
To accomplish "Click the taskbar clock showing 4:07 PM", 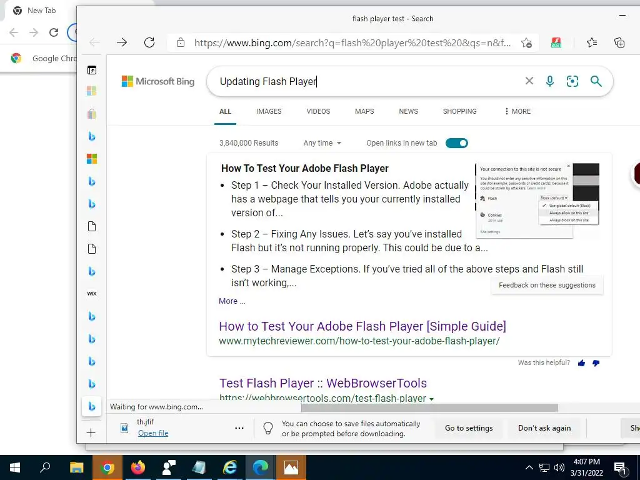I will click(586, 467).
